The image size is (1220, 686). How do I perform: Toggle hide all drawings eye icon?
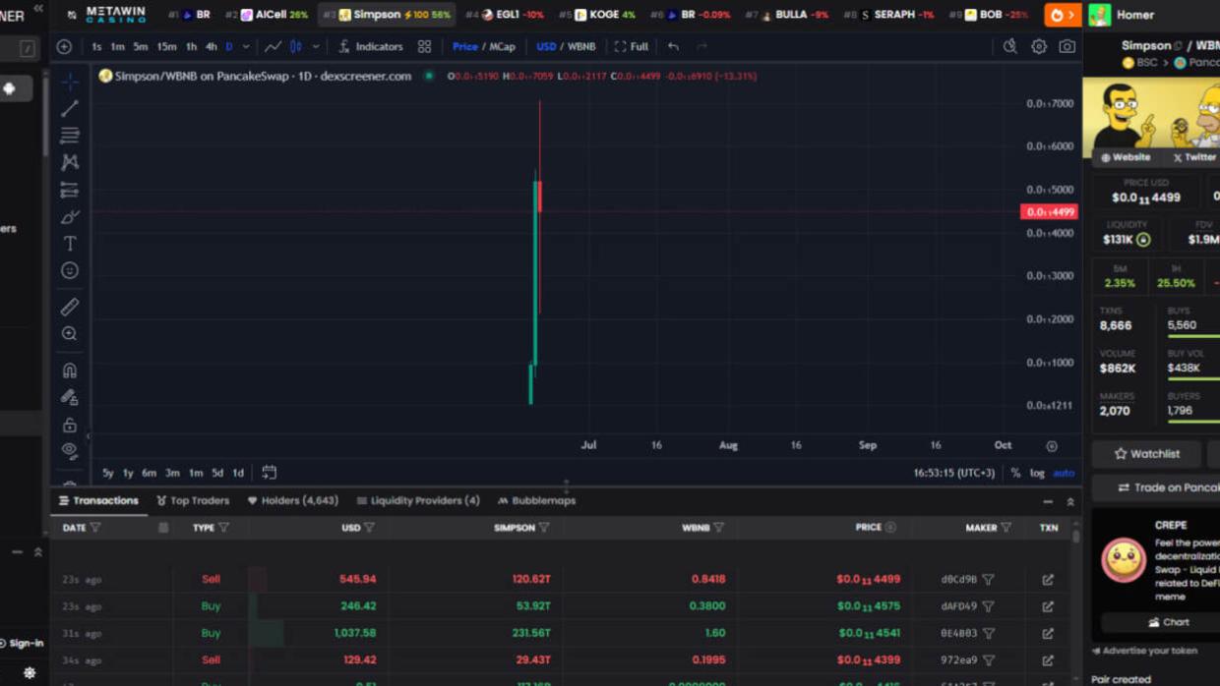click(70, 451)
